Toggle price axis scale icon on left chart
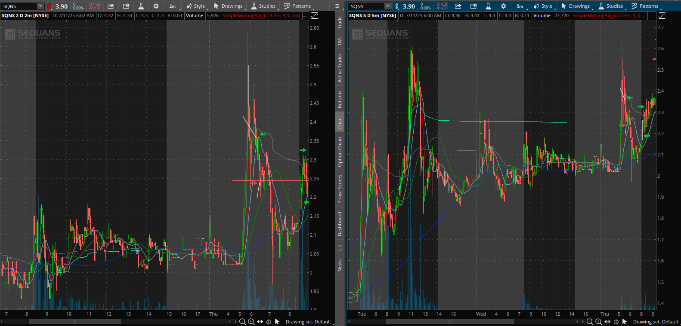 click(x=315, y=15)
